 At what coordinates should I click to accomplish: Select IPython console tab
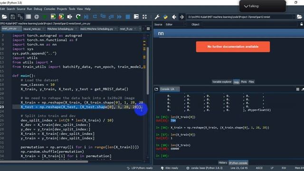tap(238, 163)
